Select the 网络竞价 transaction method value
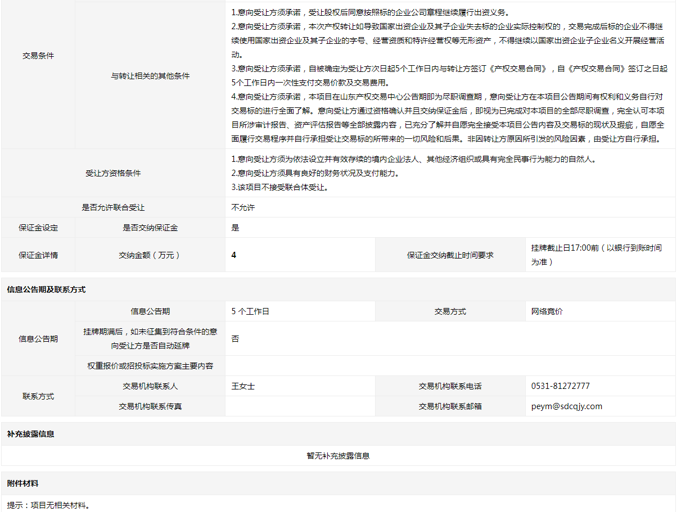The width and height of the screenshot is (677, 512). point(547,311)
